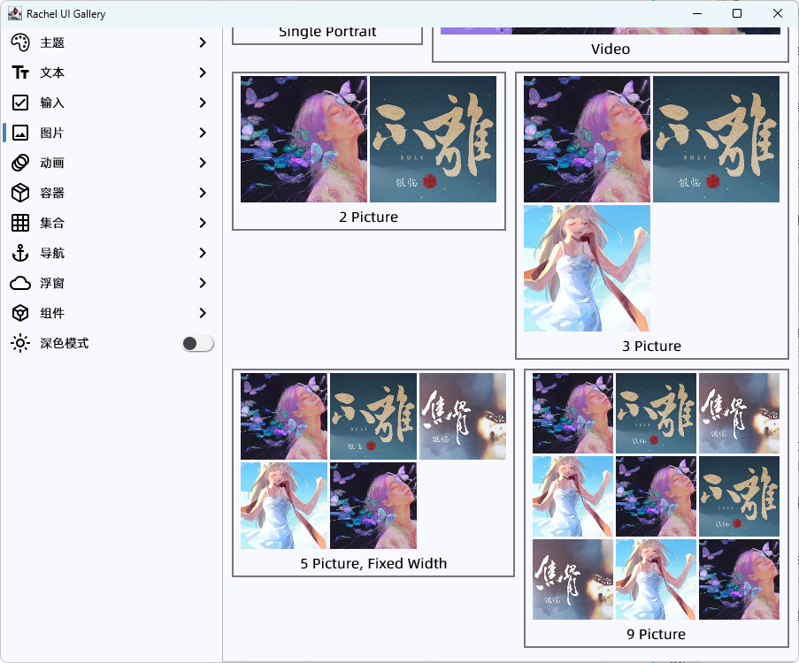Expand the 容器 chevron
The width and height of the screenshot is (799, 663).
(203, 193)
